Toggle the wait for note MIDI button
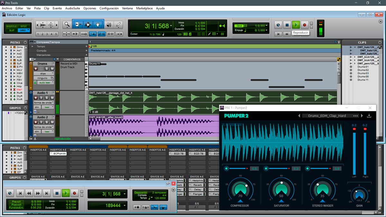386x217 pixels. tap(137, 207)
